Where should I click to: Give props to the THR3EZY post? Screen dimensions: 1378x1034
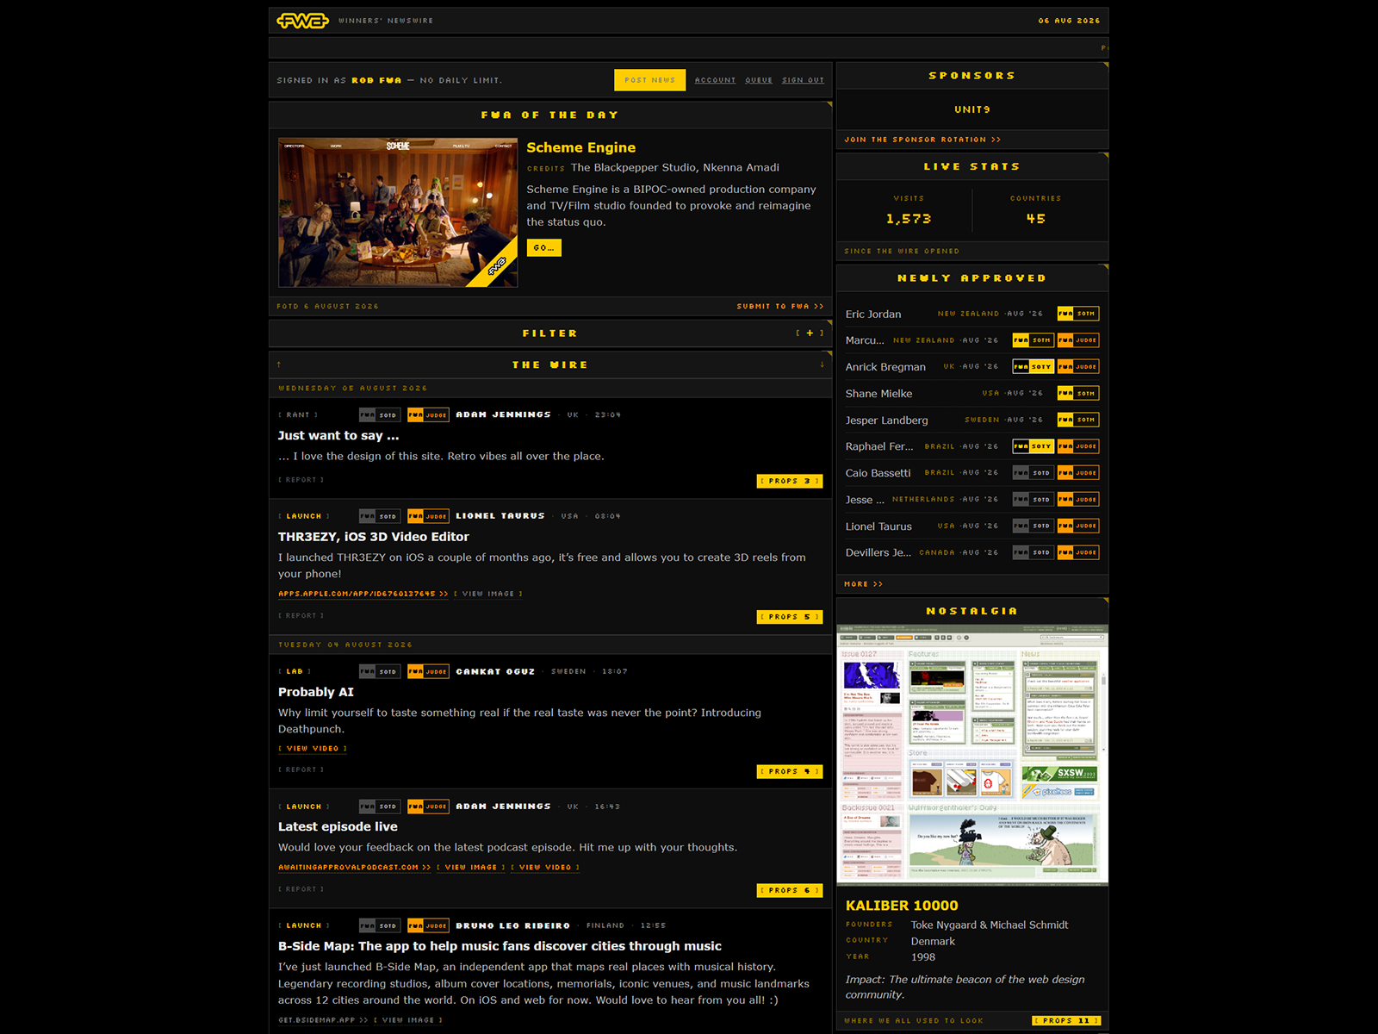tap(790, 617)
